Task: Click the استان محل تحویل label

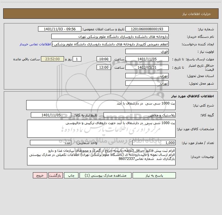Action: point(200,76)
